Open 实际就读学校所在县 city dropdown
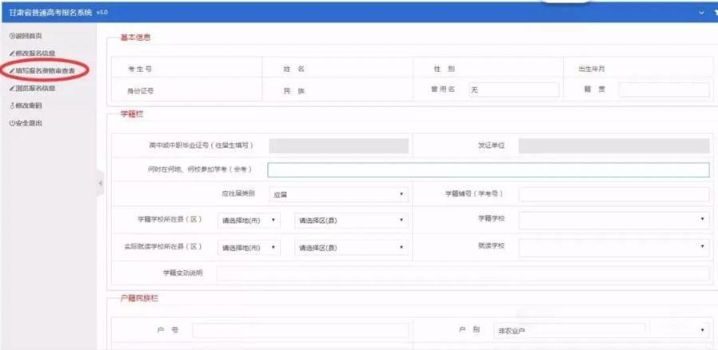The height and width of the screenshot is (350, 718). click(x=249, y=247)
